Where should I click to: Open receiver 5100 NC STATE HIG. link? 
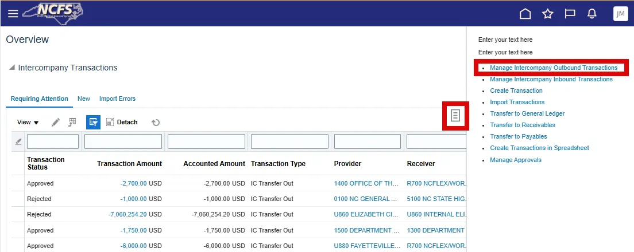(436, 199)
